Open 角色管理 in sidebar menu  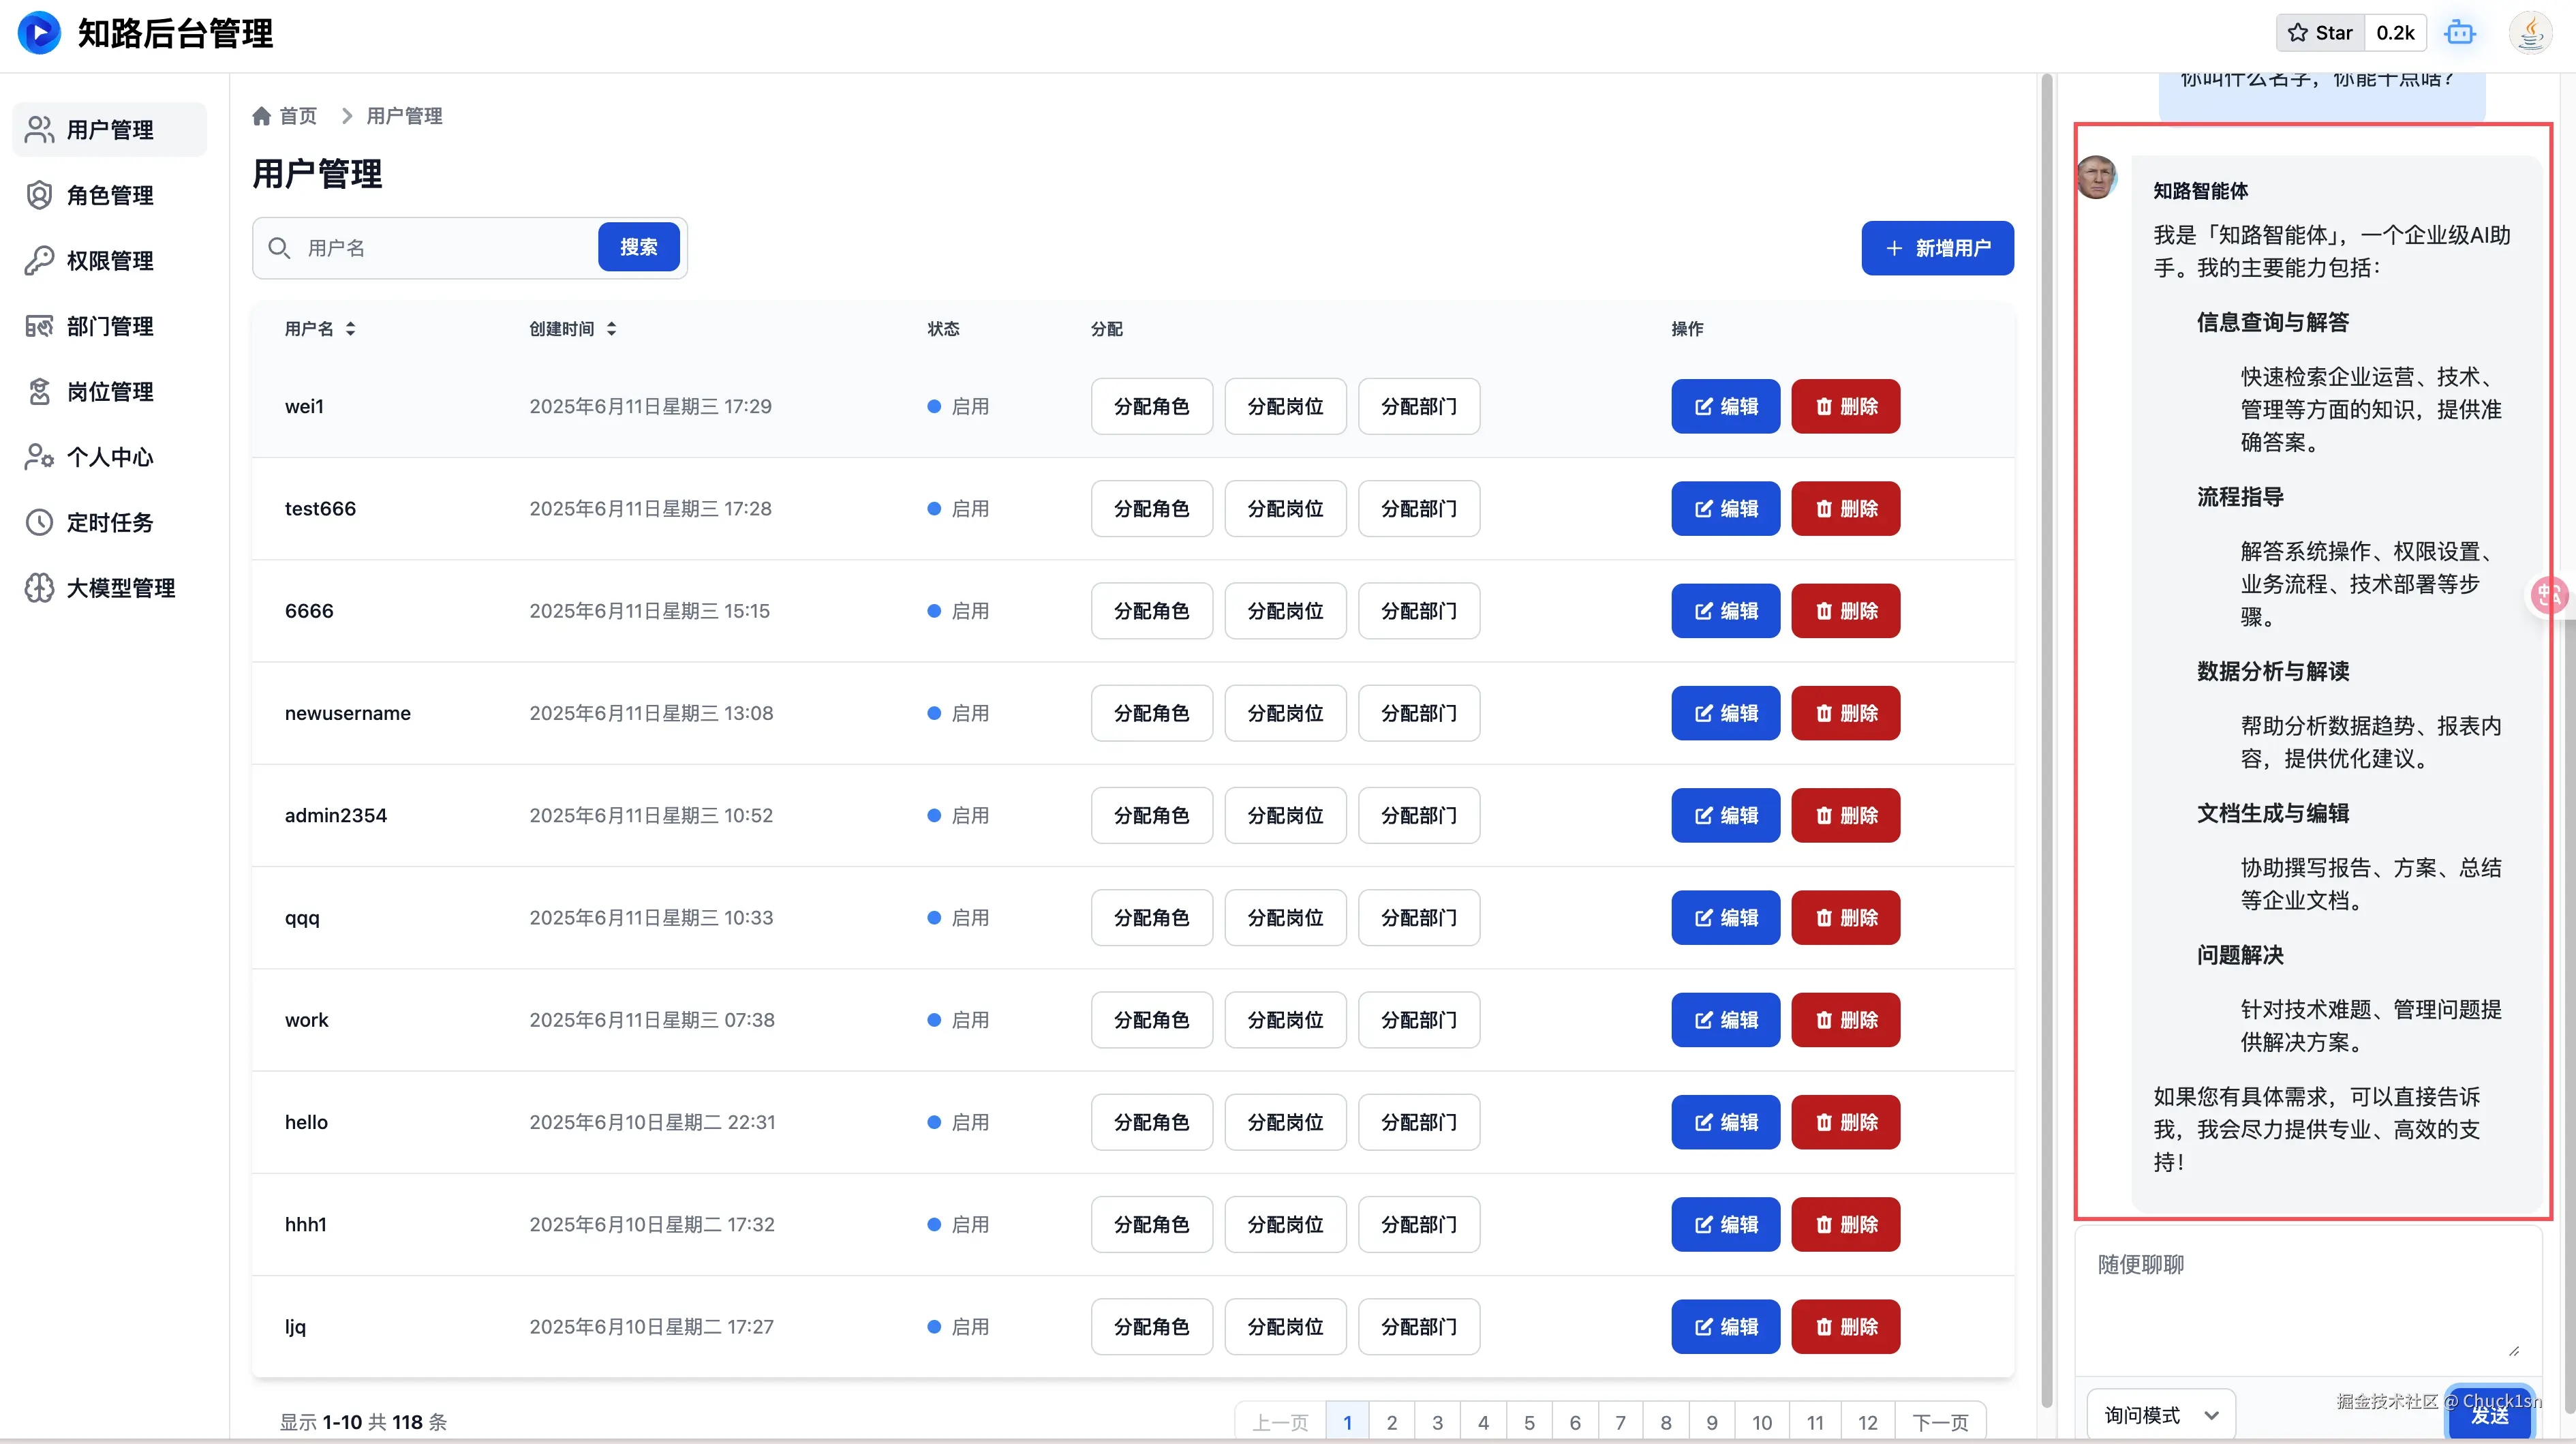[x=110, y=195]
